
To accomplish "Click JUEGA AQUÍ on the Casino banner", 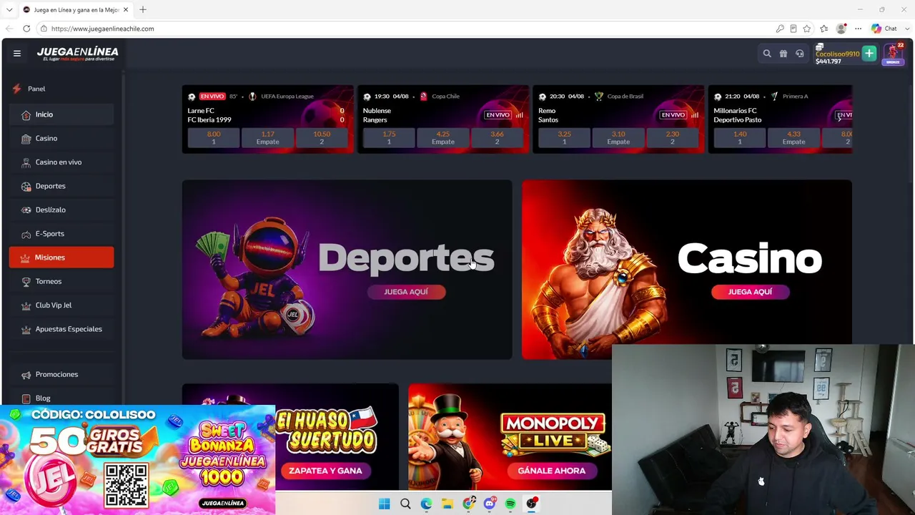I will (750, 292).
